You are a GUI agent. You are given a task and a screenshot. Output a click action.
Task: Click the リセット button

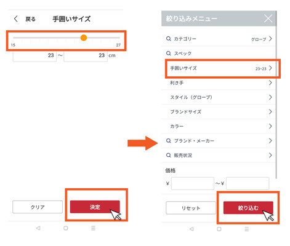[191, 208]
